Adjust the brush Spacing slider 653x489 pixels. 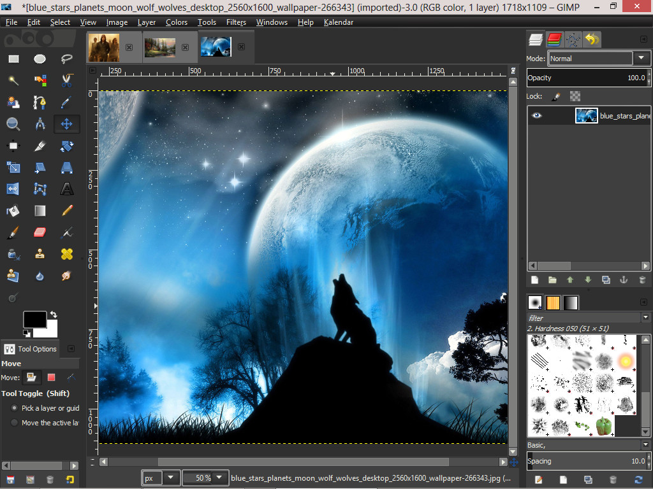(x=587, y=461)
